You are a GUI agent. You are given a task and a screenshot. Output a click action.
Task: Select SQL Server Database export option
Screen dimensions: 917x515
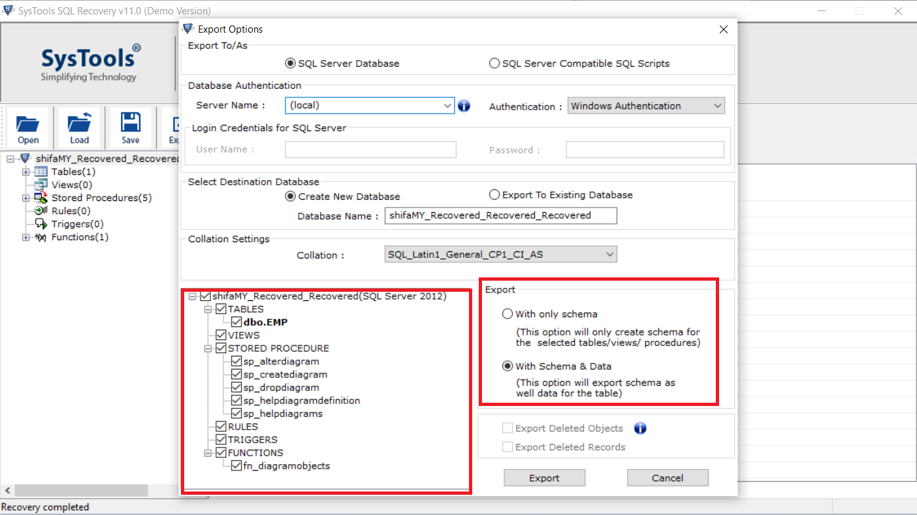click(291, 63)
